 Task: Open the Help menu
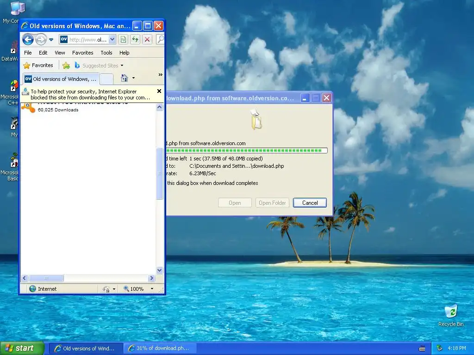pos(124,53)
